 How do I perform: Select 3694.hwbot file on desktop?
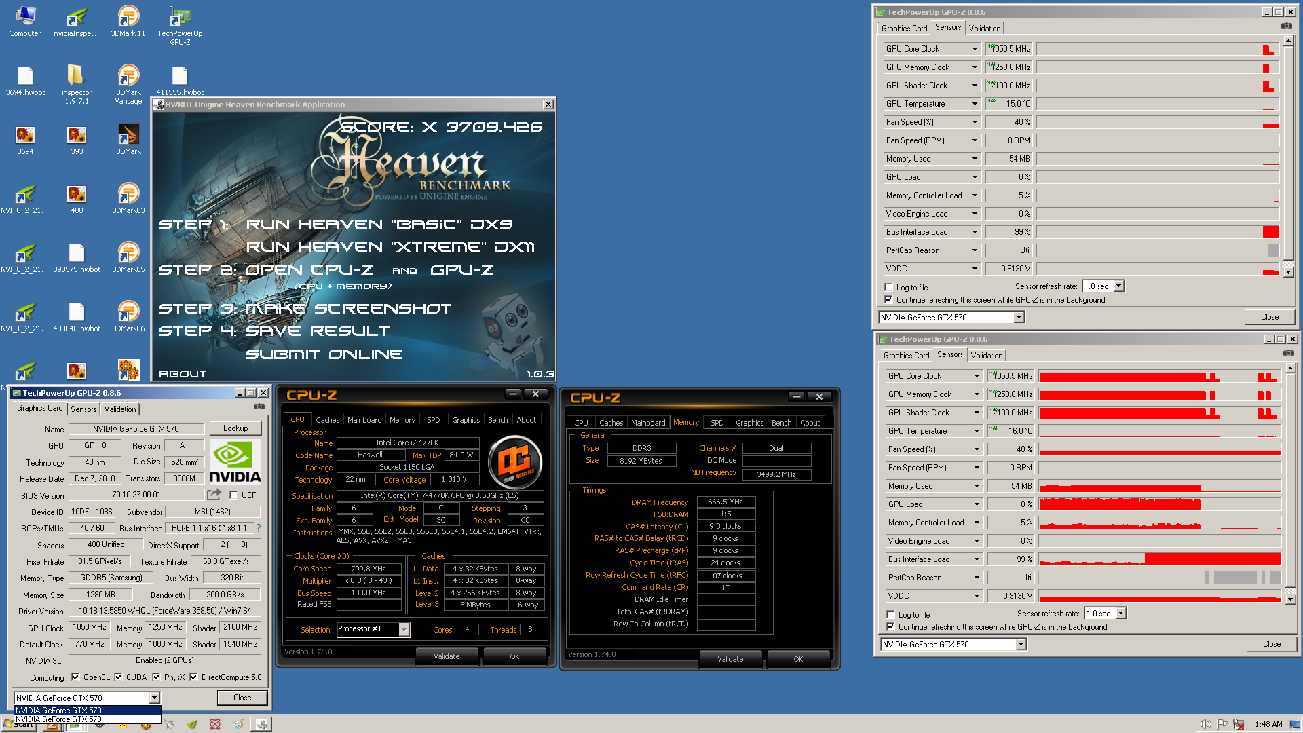[x=25, y=80]
